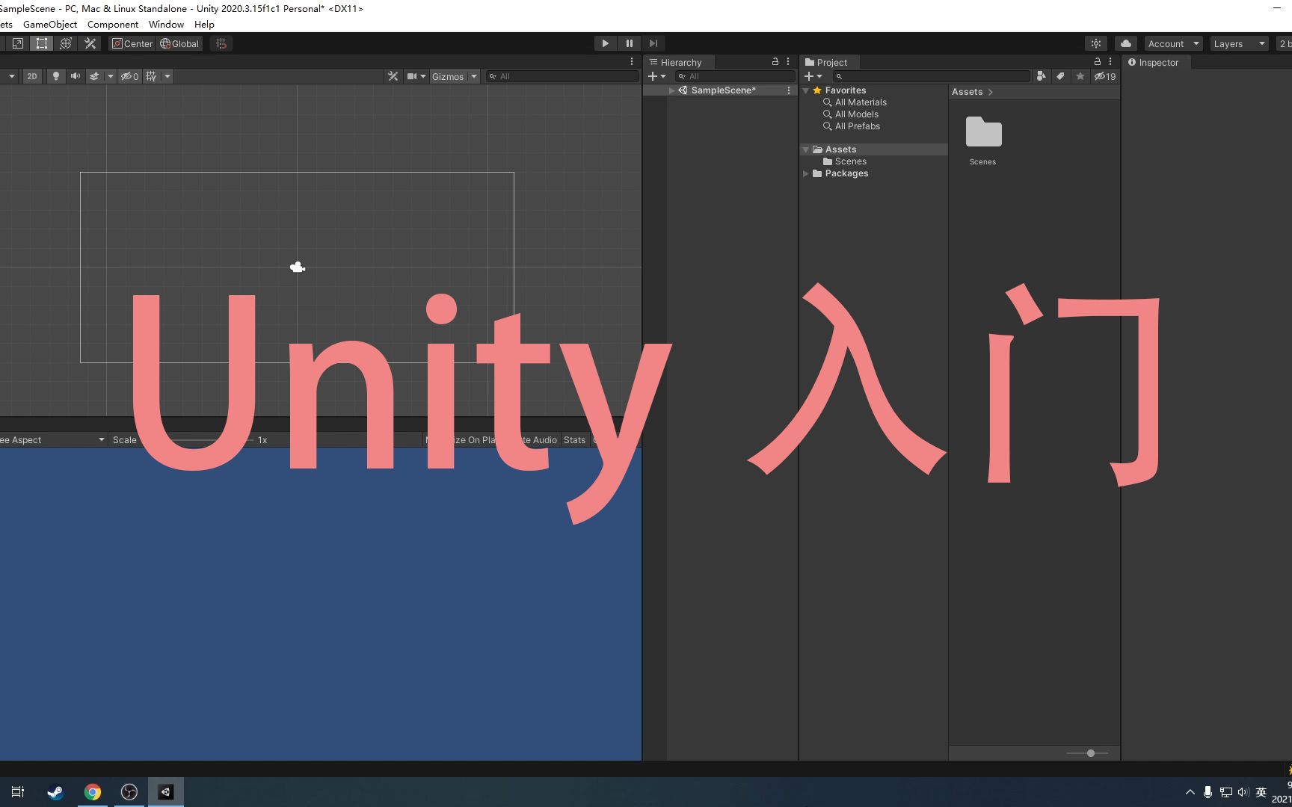Open scene effects dropdown arrow
Screen dimensions: 1292x807
[111, 76]
